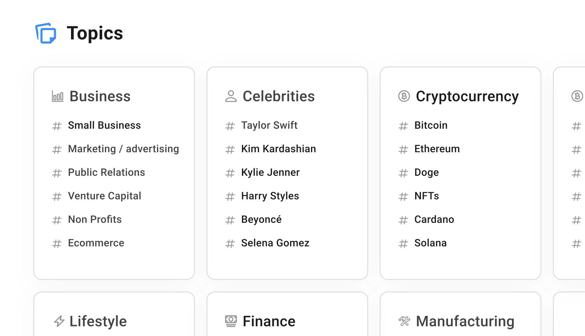Click the Bitcoin icon beside Cryptocurrency
The height and width of the screenshot is (336, 585).
[403, 96]
